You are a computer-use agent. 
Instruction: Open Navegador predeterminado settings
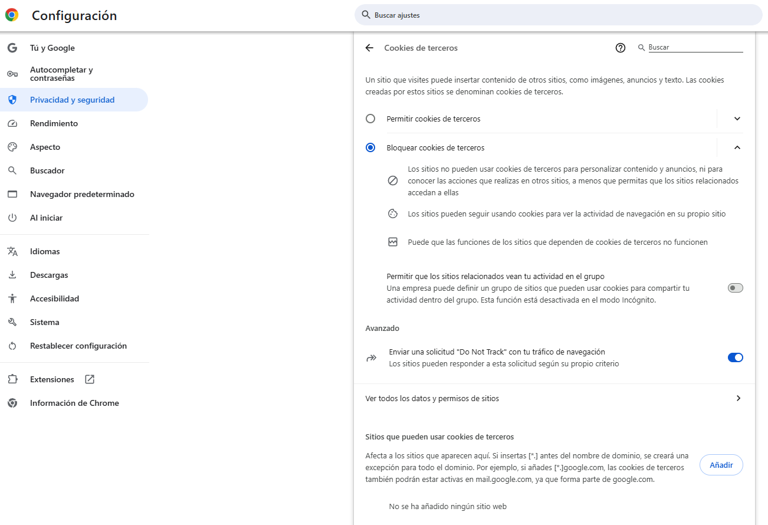tap(82, 194)
